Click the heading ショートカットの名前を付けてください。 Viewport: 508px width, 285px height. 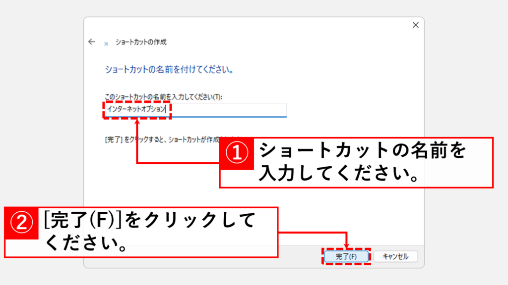(170, 69)
